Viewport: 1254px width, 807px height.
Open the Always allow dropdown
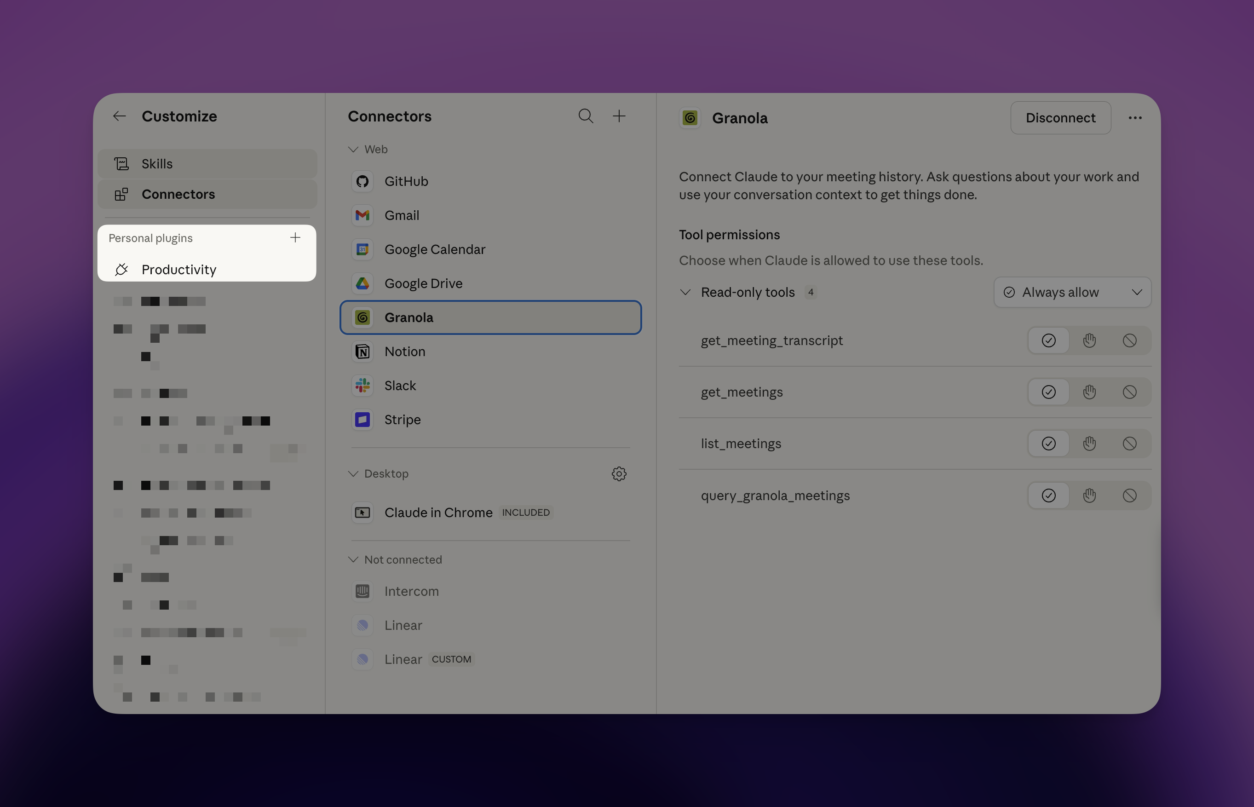(1072, 293)
